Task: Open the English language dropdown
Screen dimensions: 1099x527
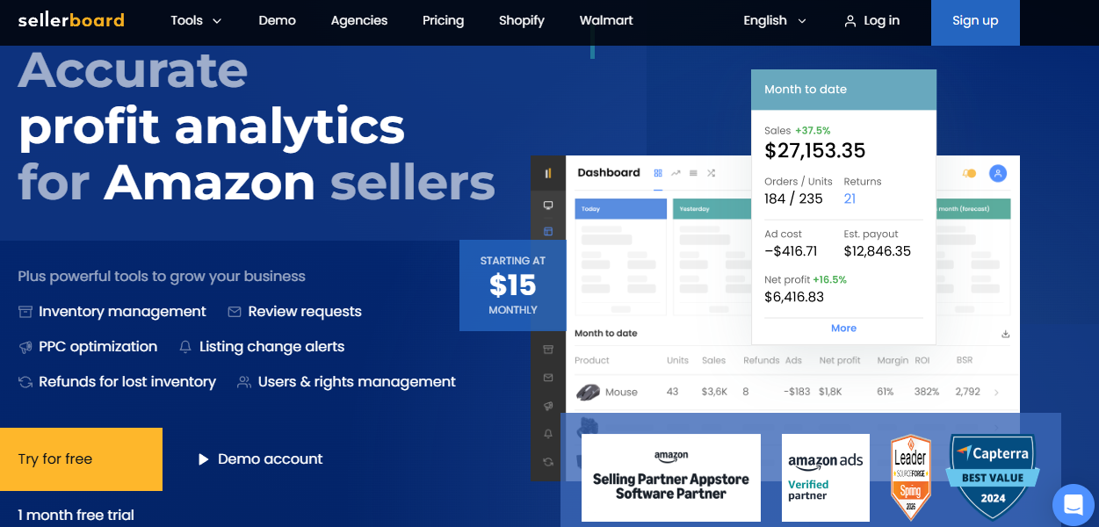Action: point(775,20)
